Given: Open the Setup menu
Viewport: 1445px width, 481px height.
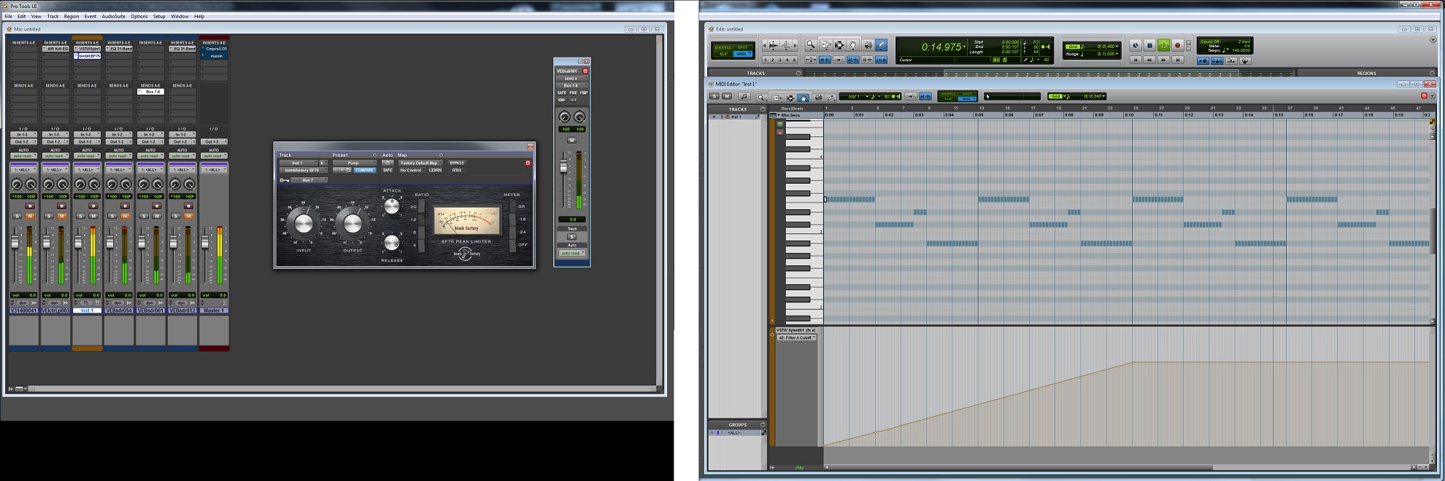Looking at the screenshot, I should point(159,16).
